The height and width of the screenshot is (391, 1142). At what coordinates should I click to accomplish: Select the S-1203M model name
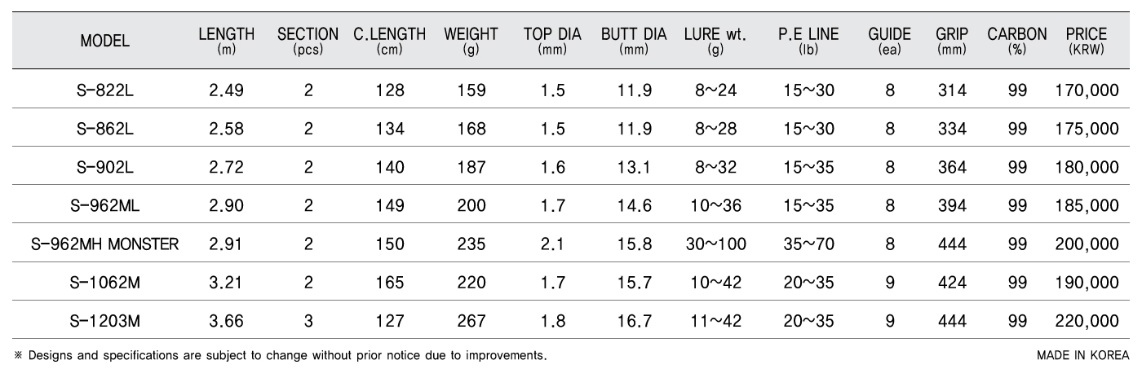tap(104, 321)
